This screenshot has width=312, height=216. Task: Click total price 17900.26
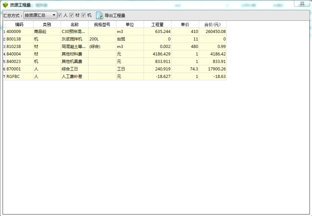click(x=213, y=69)
